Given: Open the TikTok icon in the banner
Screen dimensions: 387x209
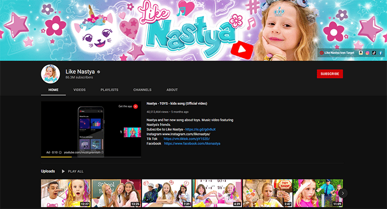Looking at the screenshot, I should [x=374, y=53].
